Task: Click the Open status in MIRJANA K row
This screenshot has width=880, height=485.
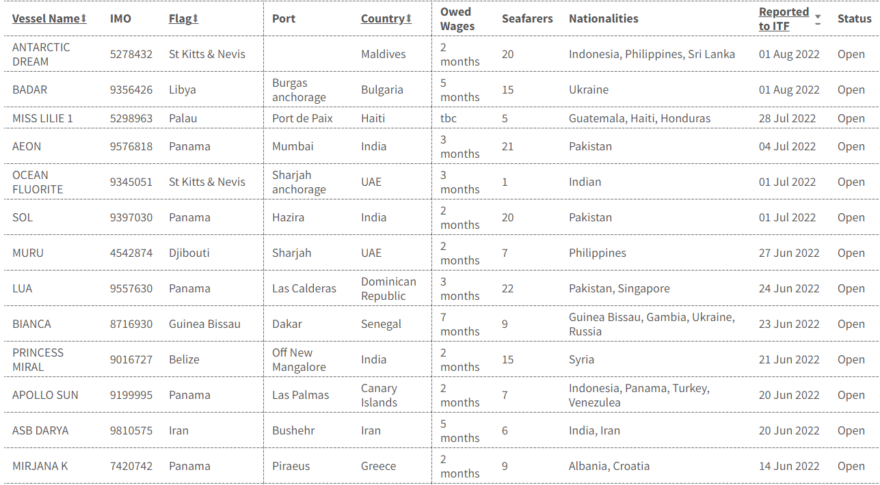Action: [x=851, y=466]
